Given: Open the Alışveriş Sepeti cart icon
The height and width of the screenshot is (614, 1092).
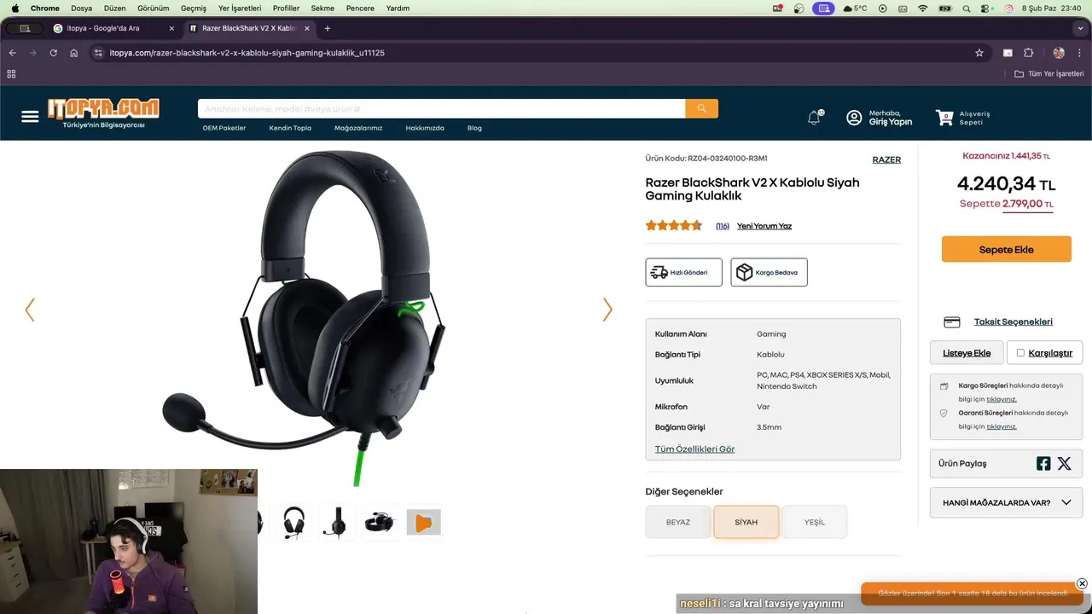Looking at the screenshot, I should tap(944, 118).
